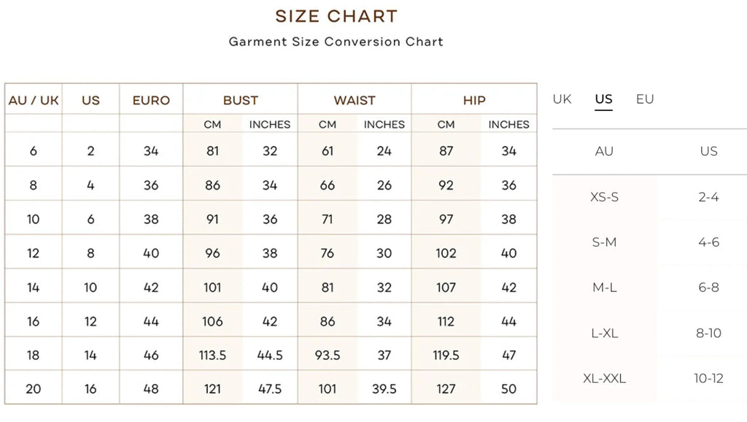
Task: Select the WAIST column header
Action: (x=355, y=101)
